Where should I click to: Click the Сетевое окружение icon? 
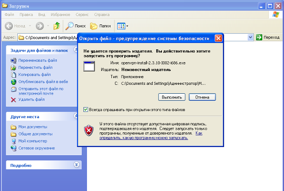[x=13, y=148]
